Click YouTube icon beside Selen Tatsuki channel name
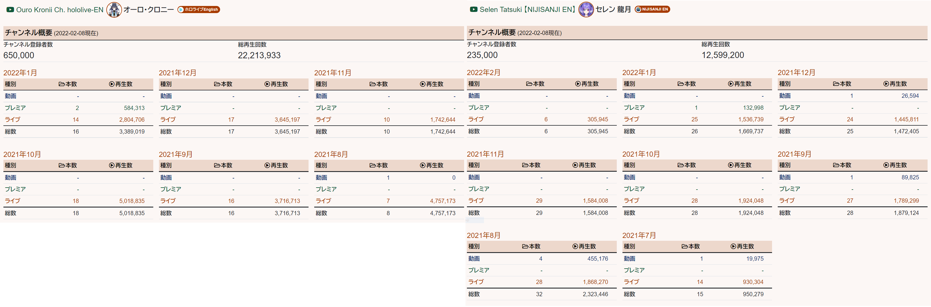Image resolution: width=931 pixels, height=307 pixels. pos(473,9)
